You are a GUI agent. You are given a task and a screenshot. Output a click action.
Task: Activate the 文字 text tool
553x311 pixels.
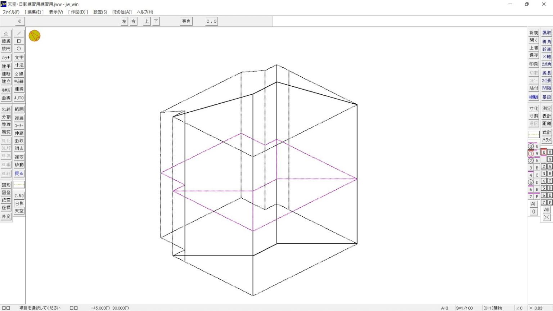click(19, 58)
